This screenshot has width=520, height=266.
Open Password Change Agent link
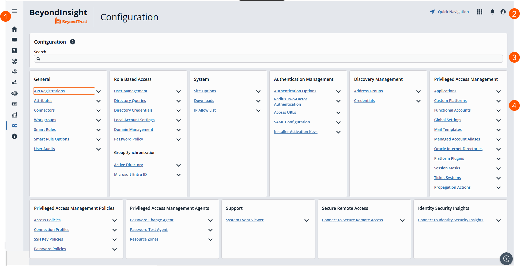152,220
